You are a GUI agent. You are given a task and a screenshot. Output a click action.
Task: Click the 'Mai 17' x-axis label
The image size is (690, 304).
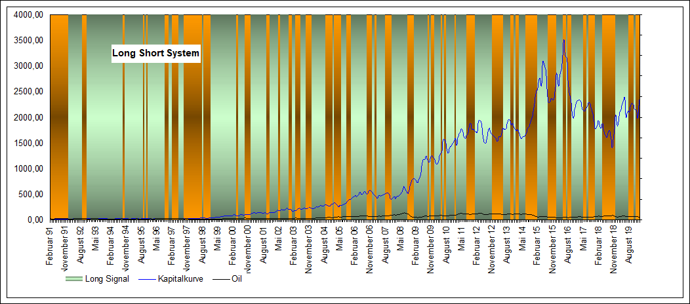[x=582, y=238]
